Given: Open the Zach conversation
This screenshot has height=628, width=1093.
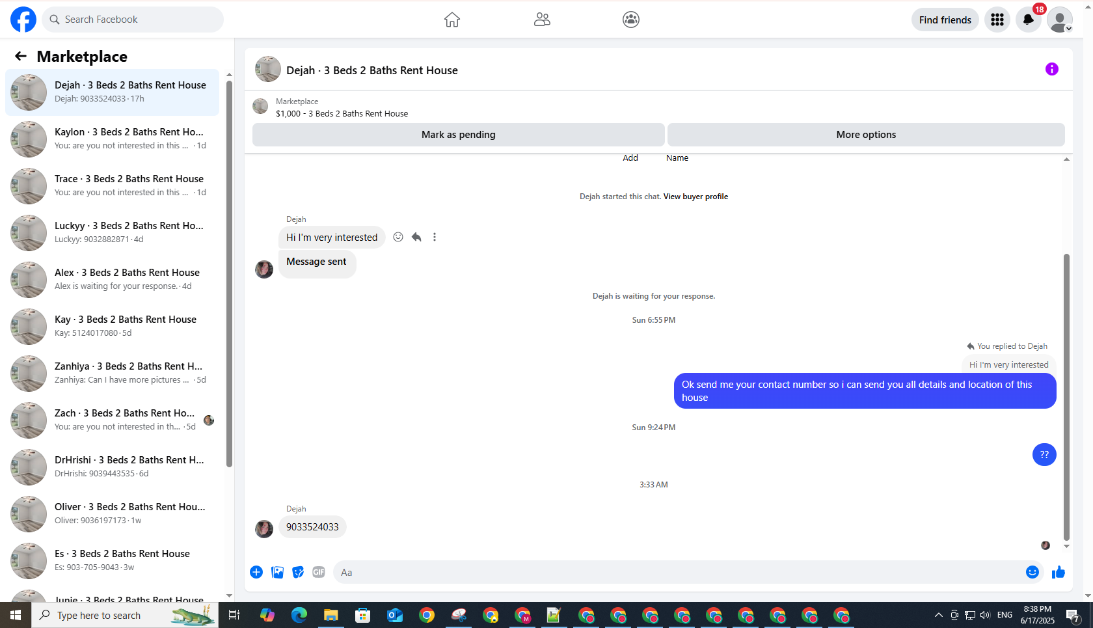Looking at the screenshot, I should (x=112, y=420).
